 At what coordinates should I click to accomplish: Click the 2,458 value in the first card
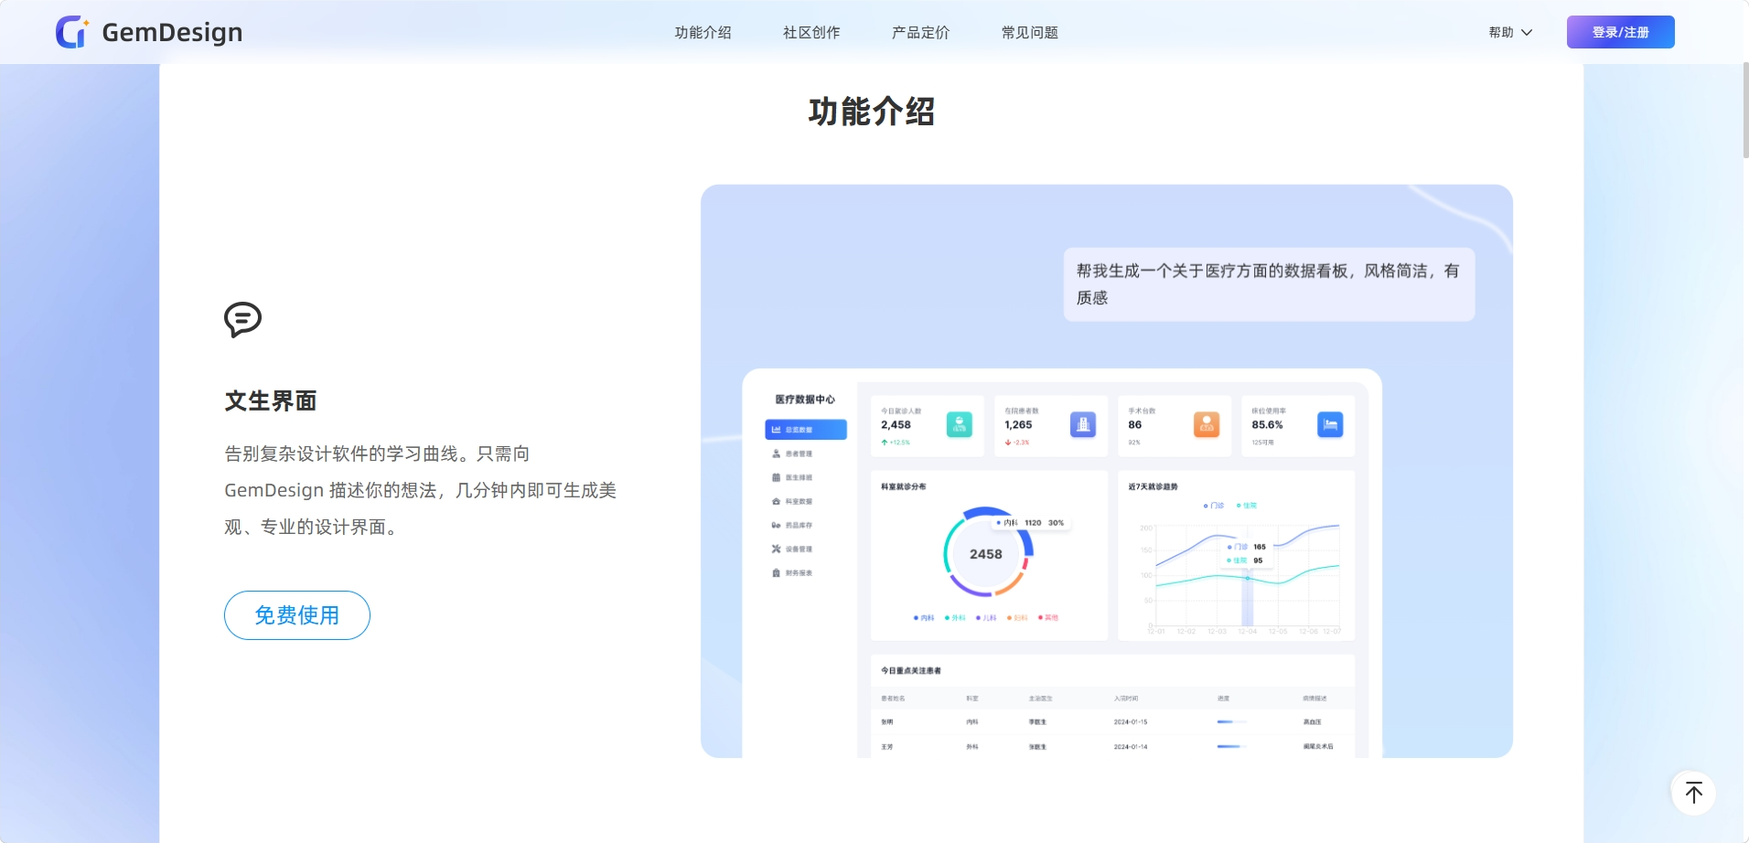[896, 425]
